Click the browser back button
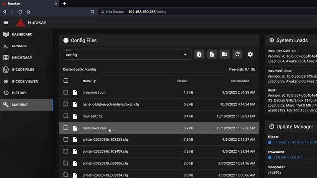The height and width of the screenshot is (178, 317). (4, 12)
